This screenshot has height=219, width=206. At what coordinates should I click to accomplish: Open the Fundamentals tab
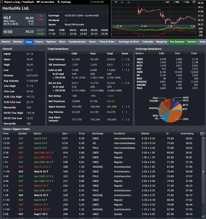[x=77, y=42]
